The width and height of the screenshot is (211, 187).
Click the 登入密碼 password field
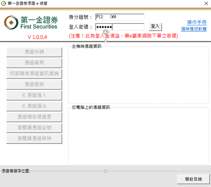(x=120, y=27)
